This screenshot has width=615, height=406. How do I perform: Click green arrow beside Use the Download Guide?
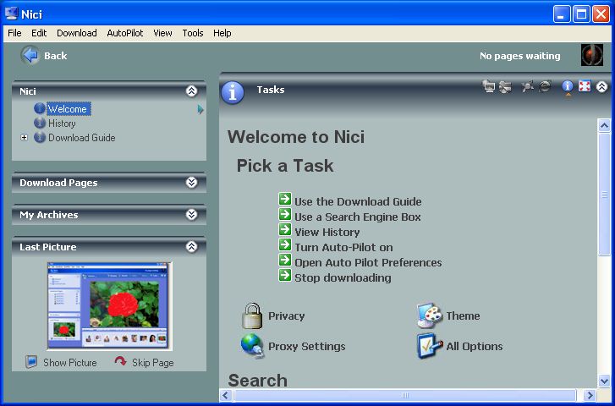[285, 199]
